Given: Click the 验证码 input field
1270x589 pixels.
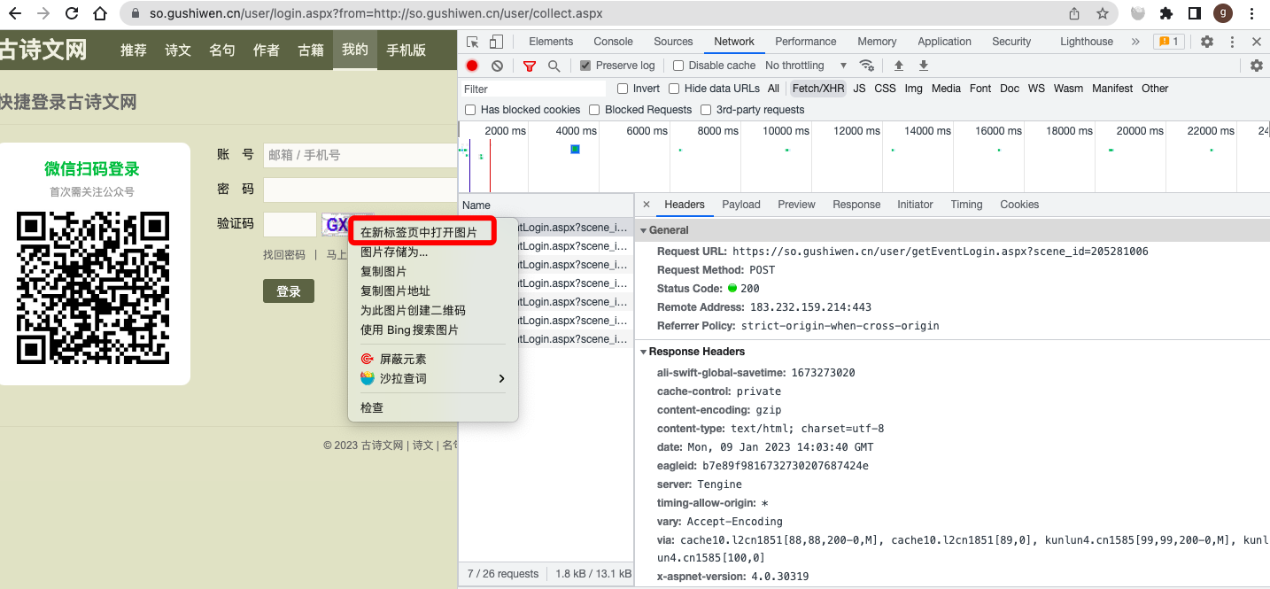Looking at the screenshot, I should click(x=290, y=225).
